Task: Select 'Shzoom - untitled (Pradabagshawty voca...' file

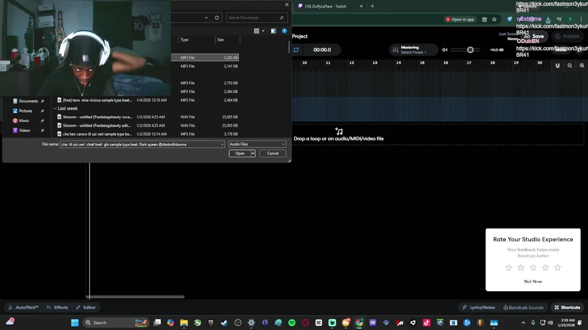Action: coord(147,117)
